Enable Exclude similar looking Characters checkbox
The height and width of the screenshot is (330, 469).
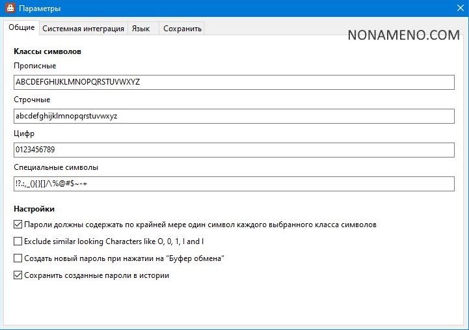[18, 241]
